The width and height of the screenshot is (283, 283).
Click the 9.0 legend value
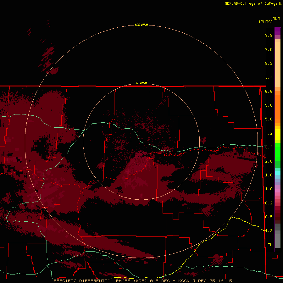[x=269, y=49]
